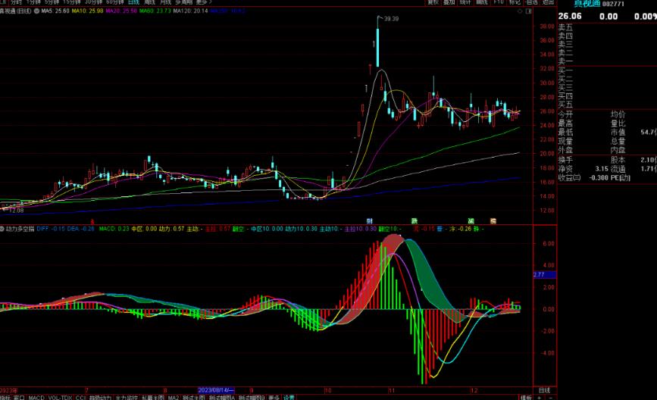Click the 日线 label at axis bottom right
Screen dimensions: 657x400
click(544, 390)
